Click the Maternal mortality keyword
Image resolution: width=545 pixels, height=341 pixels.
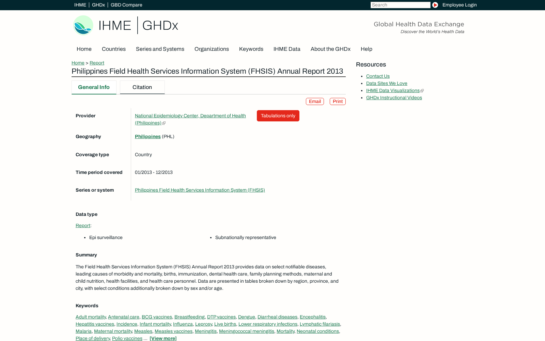click(113, 331)
